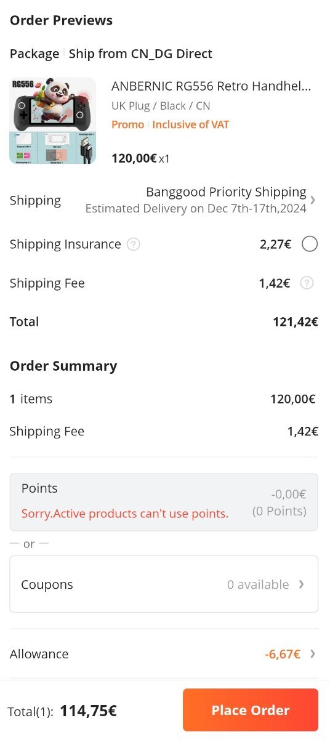Tap estimated delivery date text

coord(196,209)
